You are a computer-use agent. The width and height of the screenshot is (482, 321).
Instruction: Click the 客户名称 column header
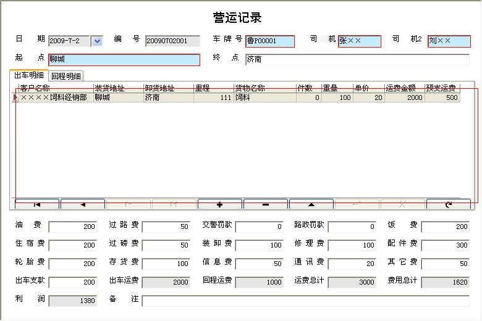pyautogui.click(x=56, y=88)
